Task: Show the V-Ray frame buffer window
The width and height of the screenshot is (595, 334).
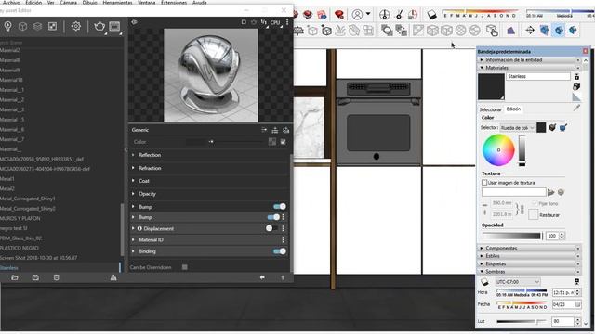Action: pyautogui.click(x=114, y=26)
